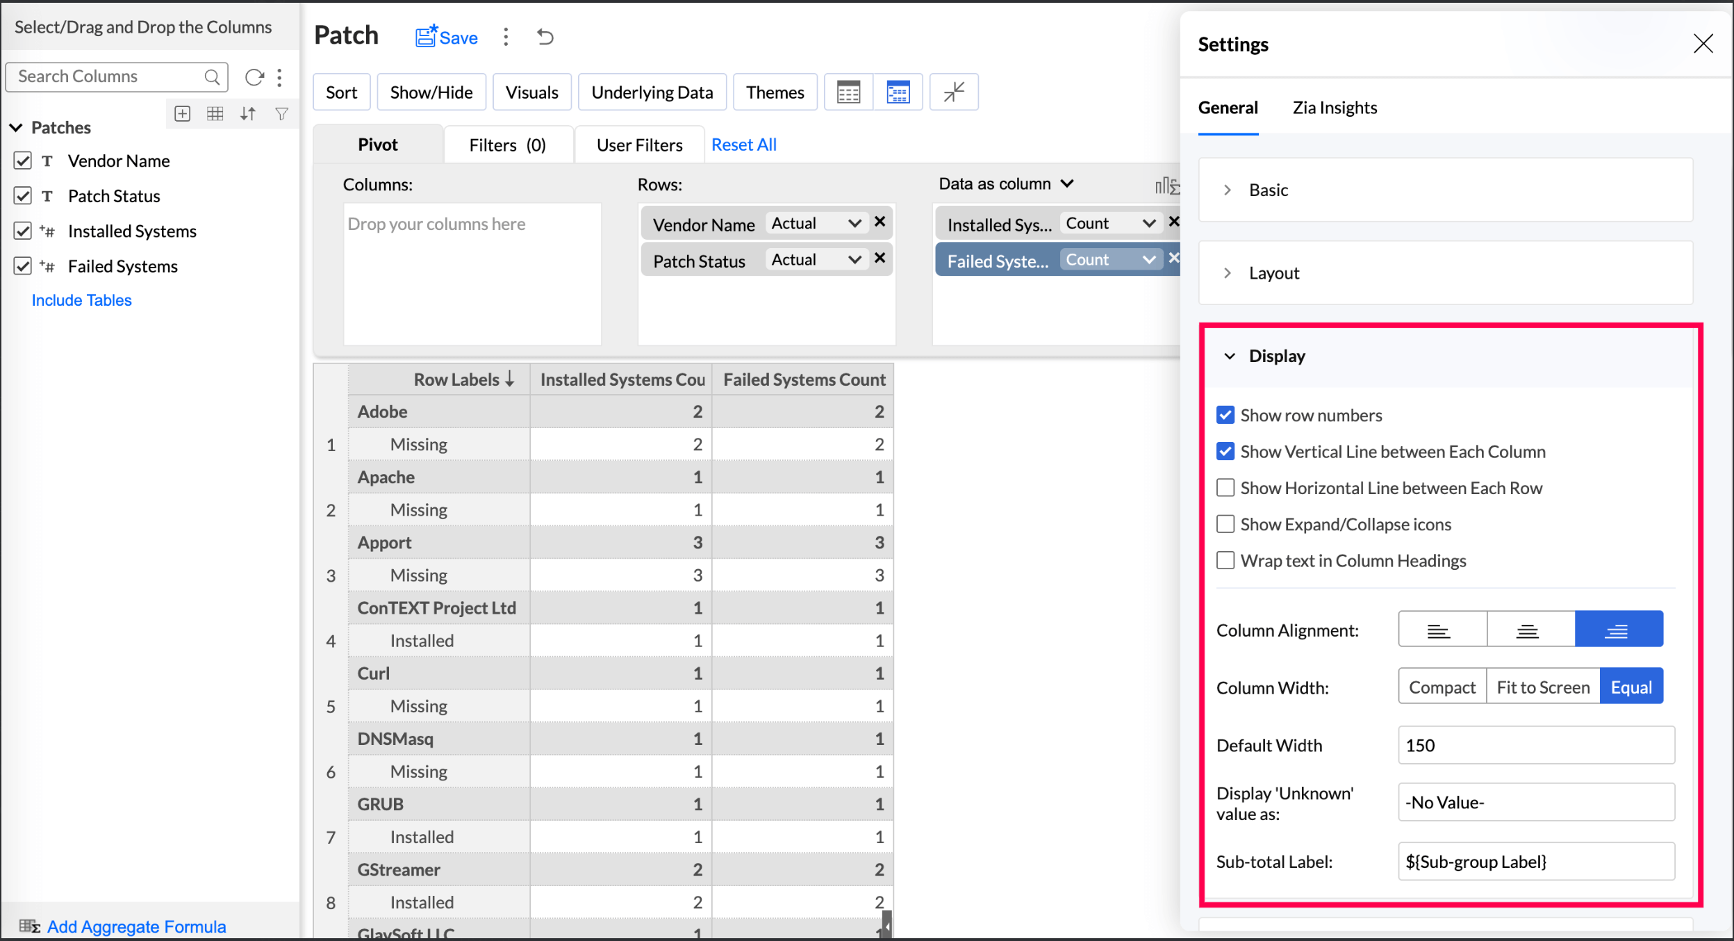Screen dimensions: 1734x941
Task: Click the magnifier icon in Search Columns
Action: click(x=212, y=77)
